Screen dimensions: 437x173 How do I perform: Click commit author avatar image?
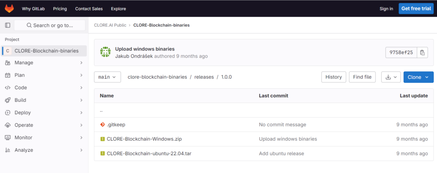[x=105, y=52]
